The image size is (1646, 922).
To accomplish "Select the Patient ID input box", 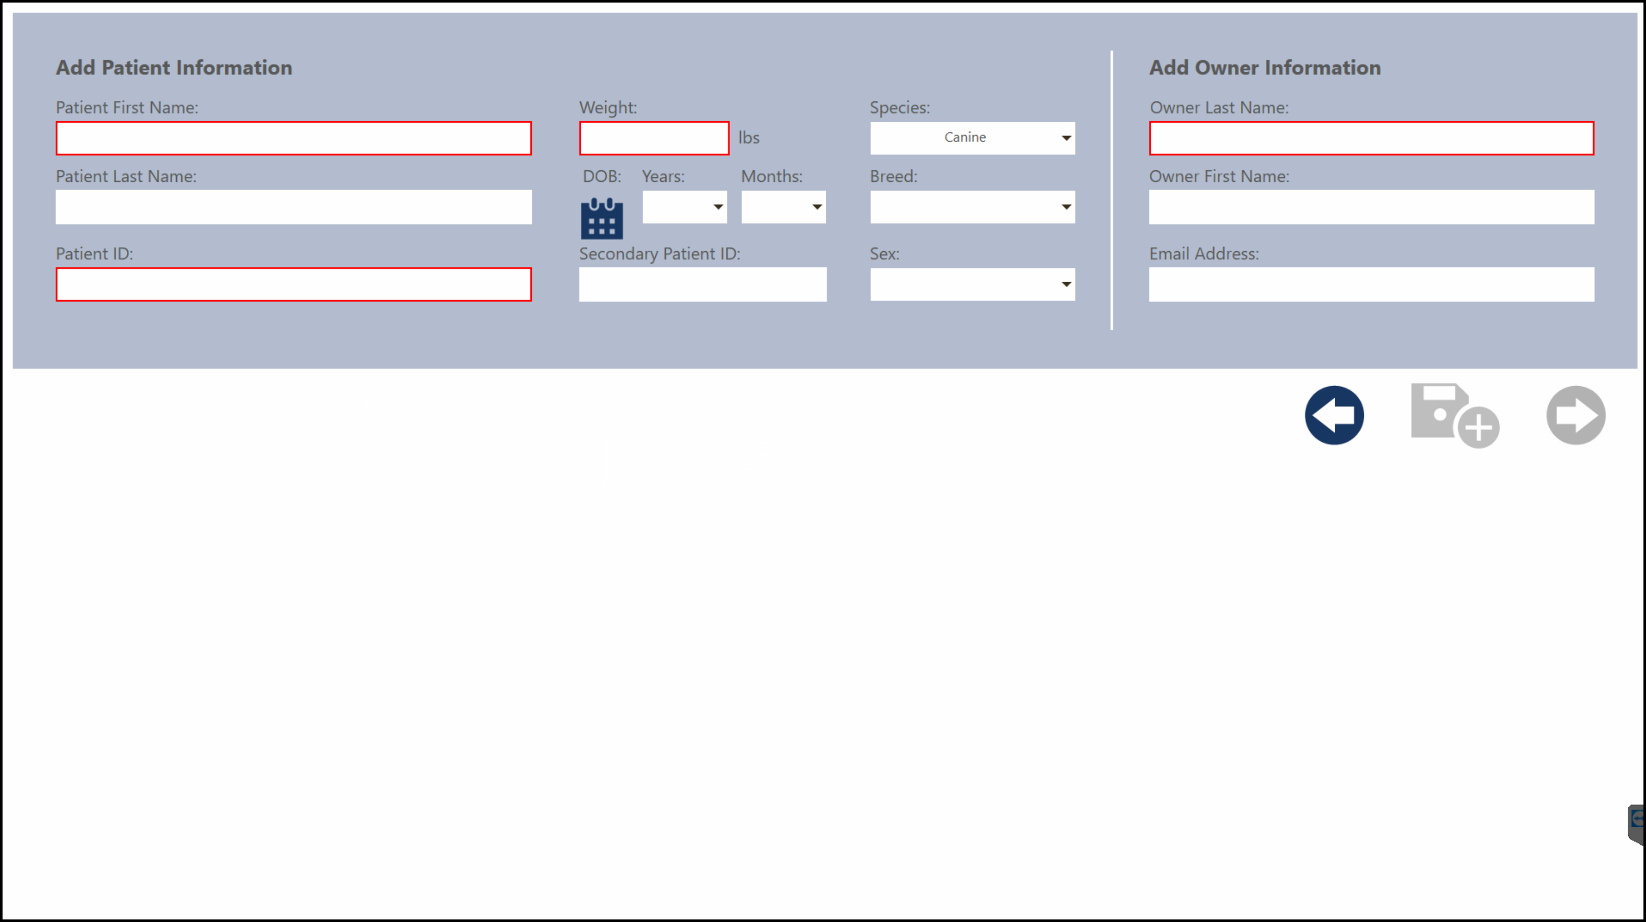I will click(293, 284).
